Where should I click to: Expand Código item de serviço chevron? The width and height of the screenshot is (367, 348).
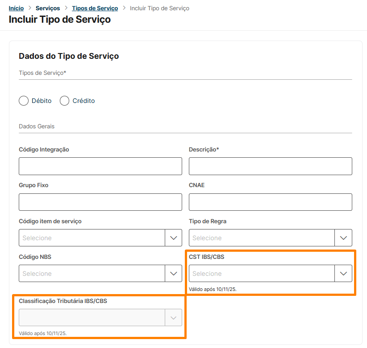tap(174, 238)
